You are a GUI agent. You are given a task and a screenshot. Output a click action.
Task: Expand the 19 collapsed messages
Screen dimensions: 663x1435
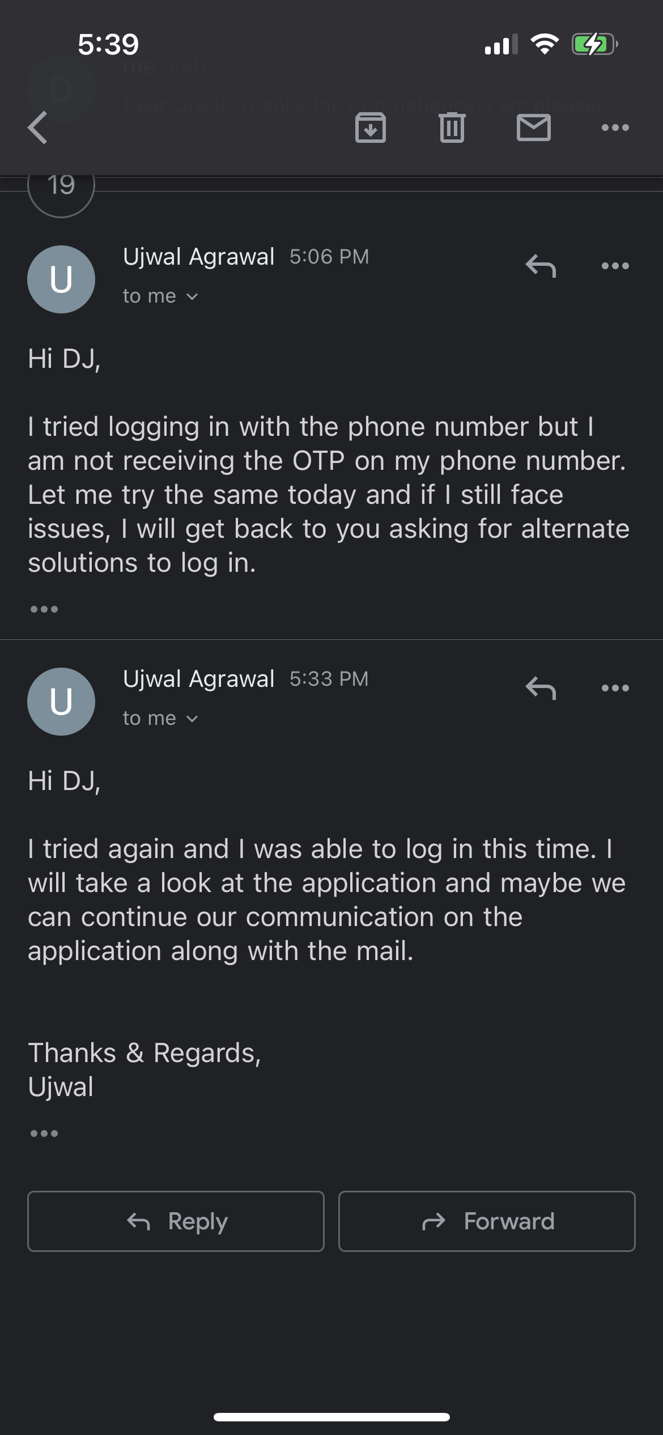click(61, 186)
